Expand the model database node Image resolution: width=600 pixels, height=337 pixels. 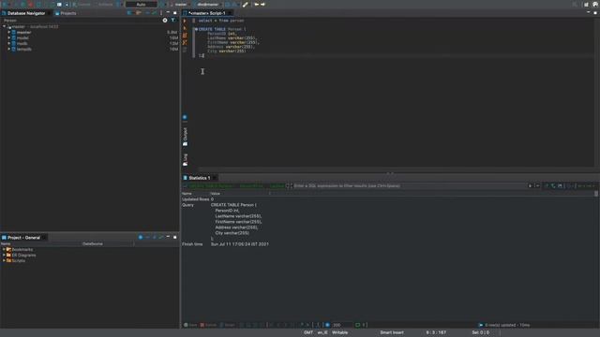9,37
